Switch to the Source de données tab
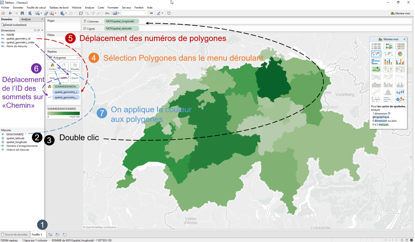415x242 pixels. click(x=14, y=235)
